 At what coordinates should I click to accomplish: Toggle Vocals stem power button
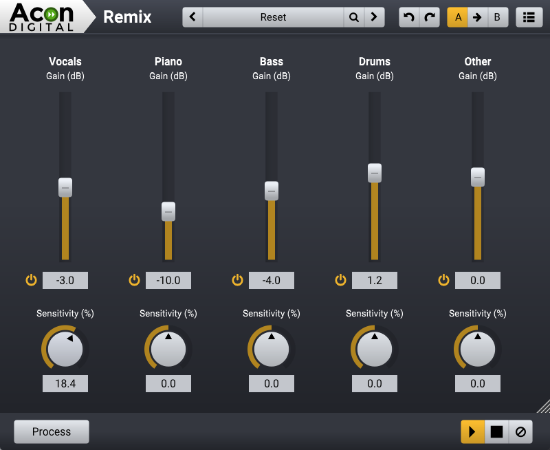point(31,280)
